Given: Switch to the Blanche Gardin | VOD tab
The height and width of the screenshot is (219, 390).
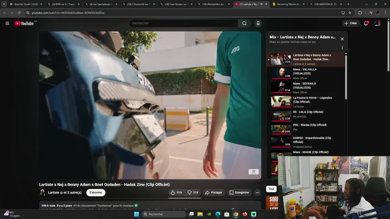Looking at the screenshot, I should [26, 4].
